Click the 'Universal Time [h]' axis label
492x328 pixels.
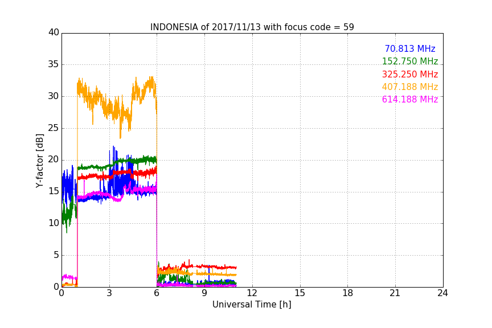coord(252,305)
